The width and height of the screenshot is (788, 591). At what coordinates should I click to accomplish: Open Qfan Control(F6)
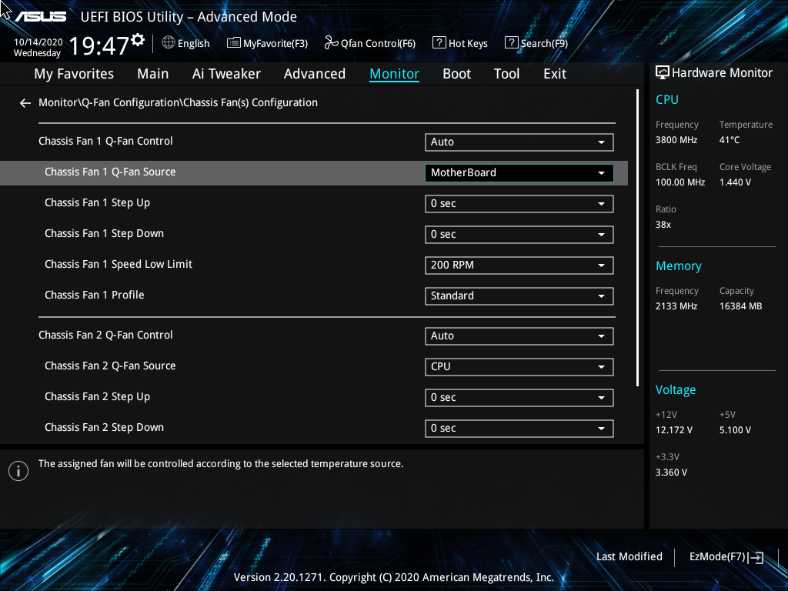pos(370,43)
